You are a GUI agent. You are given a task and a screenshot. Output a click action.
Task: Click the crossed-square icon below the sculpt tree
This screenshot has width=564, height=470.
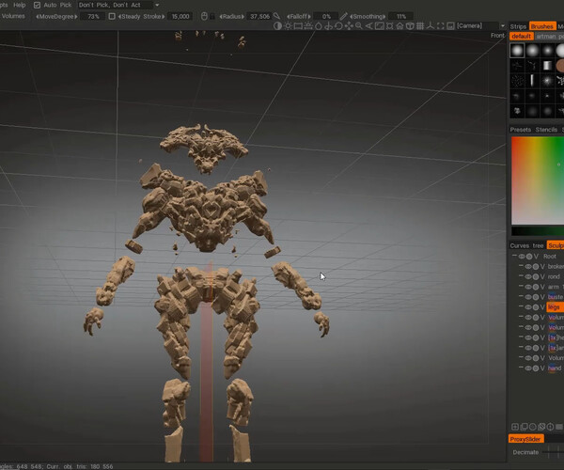541,427
